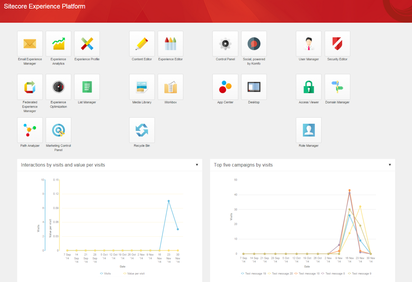Open the Control Panel
Screen dimensions: 412x282
point(225,44)
